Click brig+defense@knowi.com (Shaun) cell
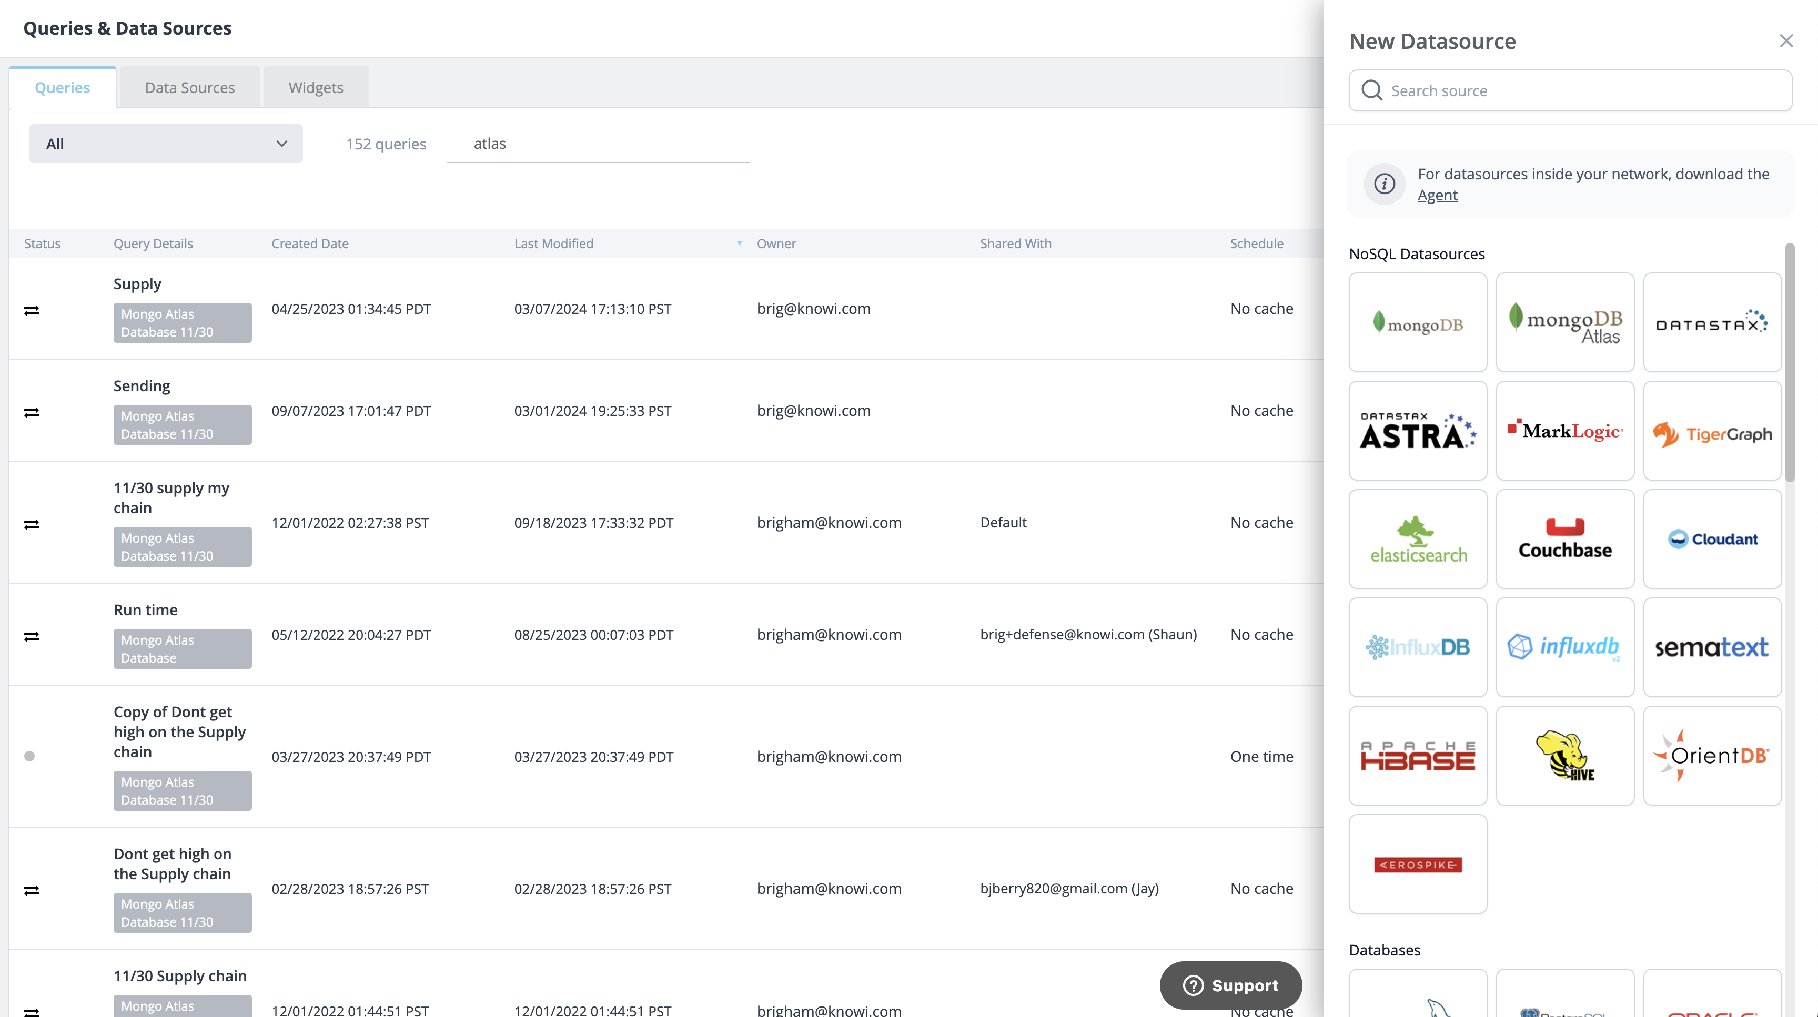 pos(1089,635)
